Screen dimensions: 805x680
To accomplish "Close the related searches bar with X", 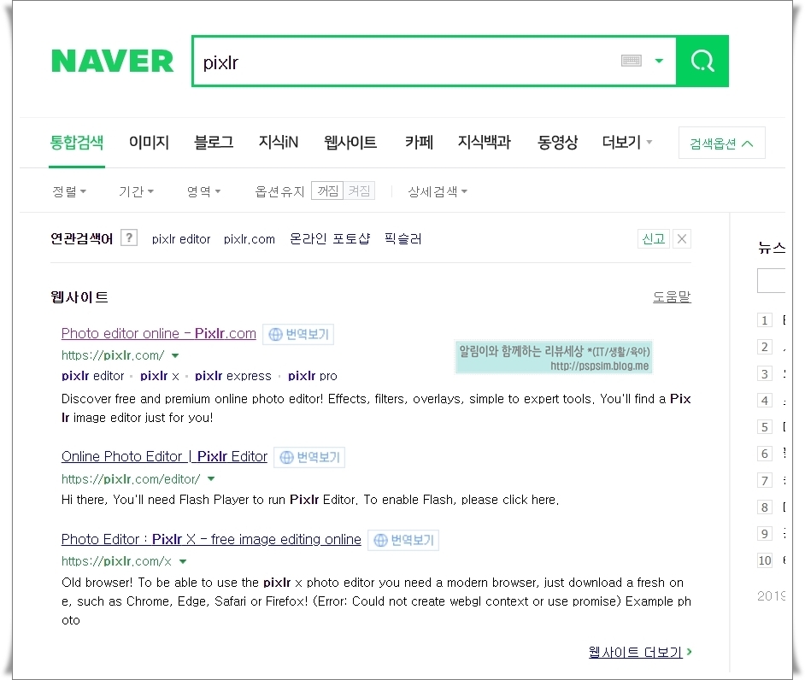I will 682,238.
